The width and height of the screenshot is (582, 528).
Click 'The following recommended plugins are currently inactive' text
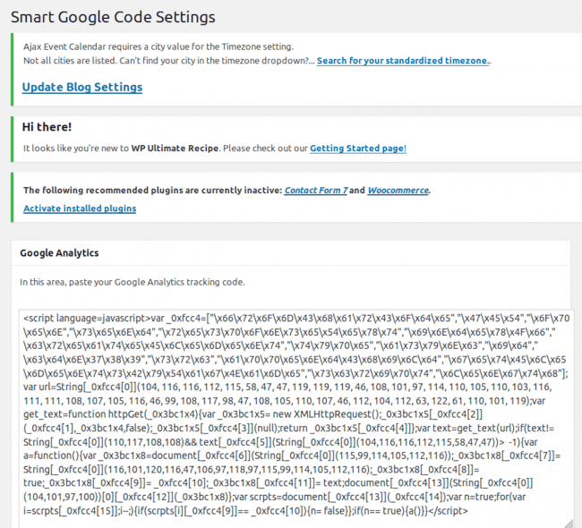[153, 190]
